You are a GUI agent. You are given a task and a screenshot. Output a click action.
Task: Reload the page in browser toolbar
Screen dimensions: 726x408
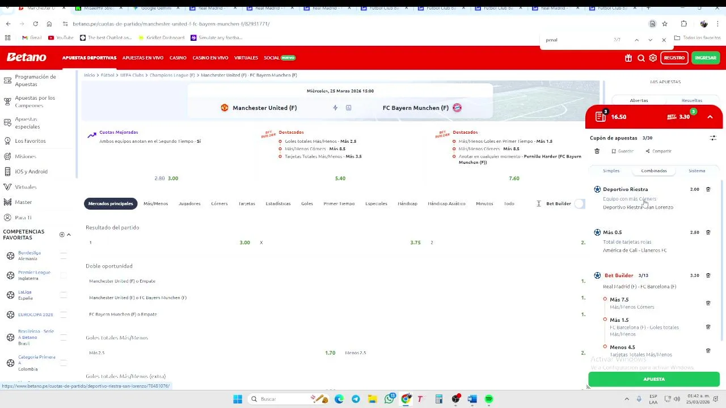(x=35, y=24)
